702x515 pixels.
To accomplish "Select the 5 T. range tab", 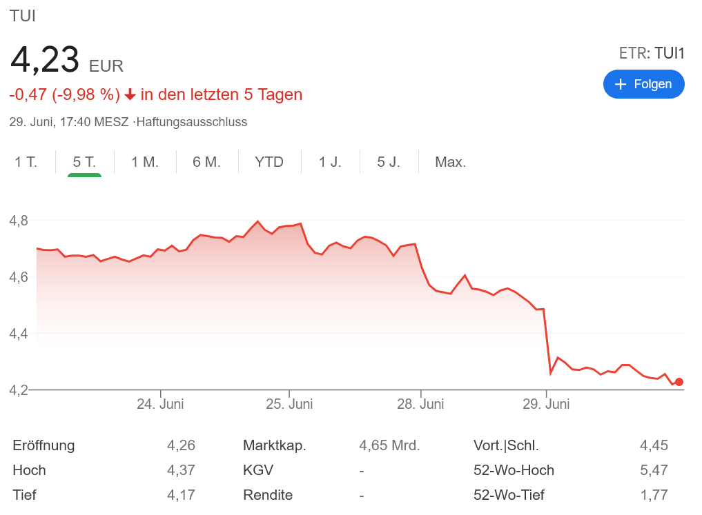I will tap(84, 163).
